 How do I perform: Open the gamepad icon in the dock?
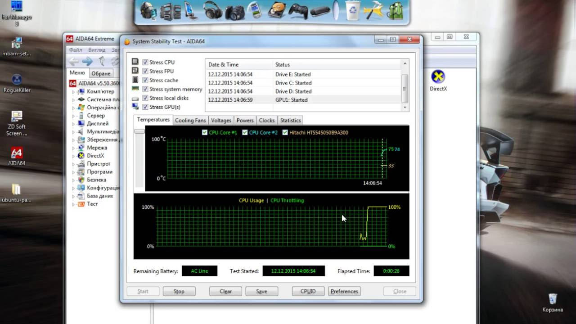(297, 10)
